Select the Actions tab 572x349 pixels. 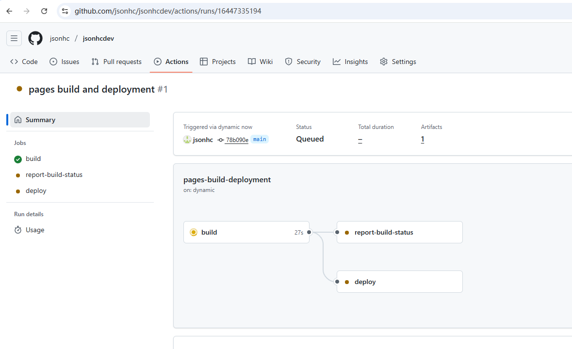(171, 62)
